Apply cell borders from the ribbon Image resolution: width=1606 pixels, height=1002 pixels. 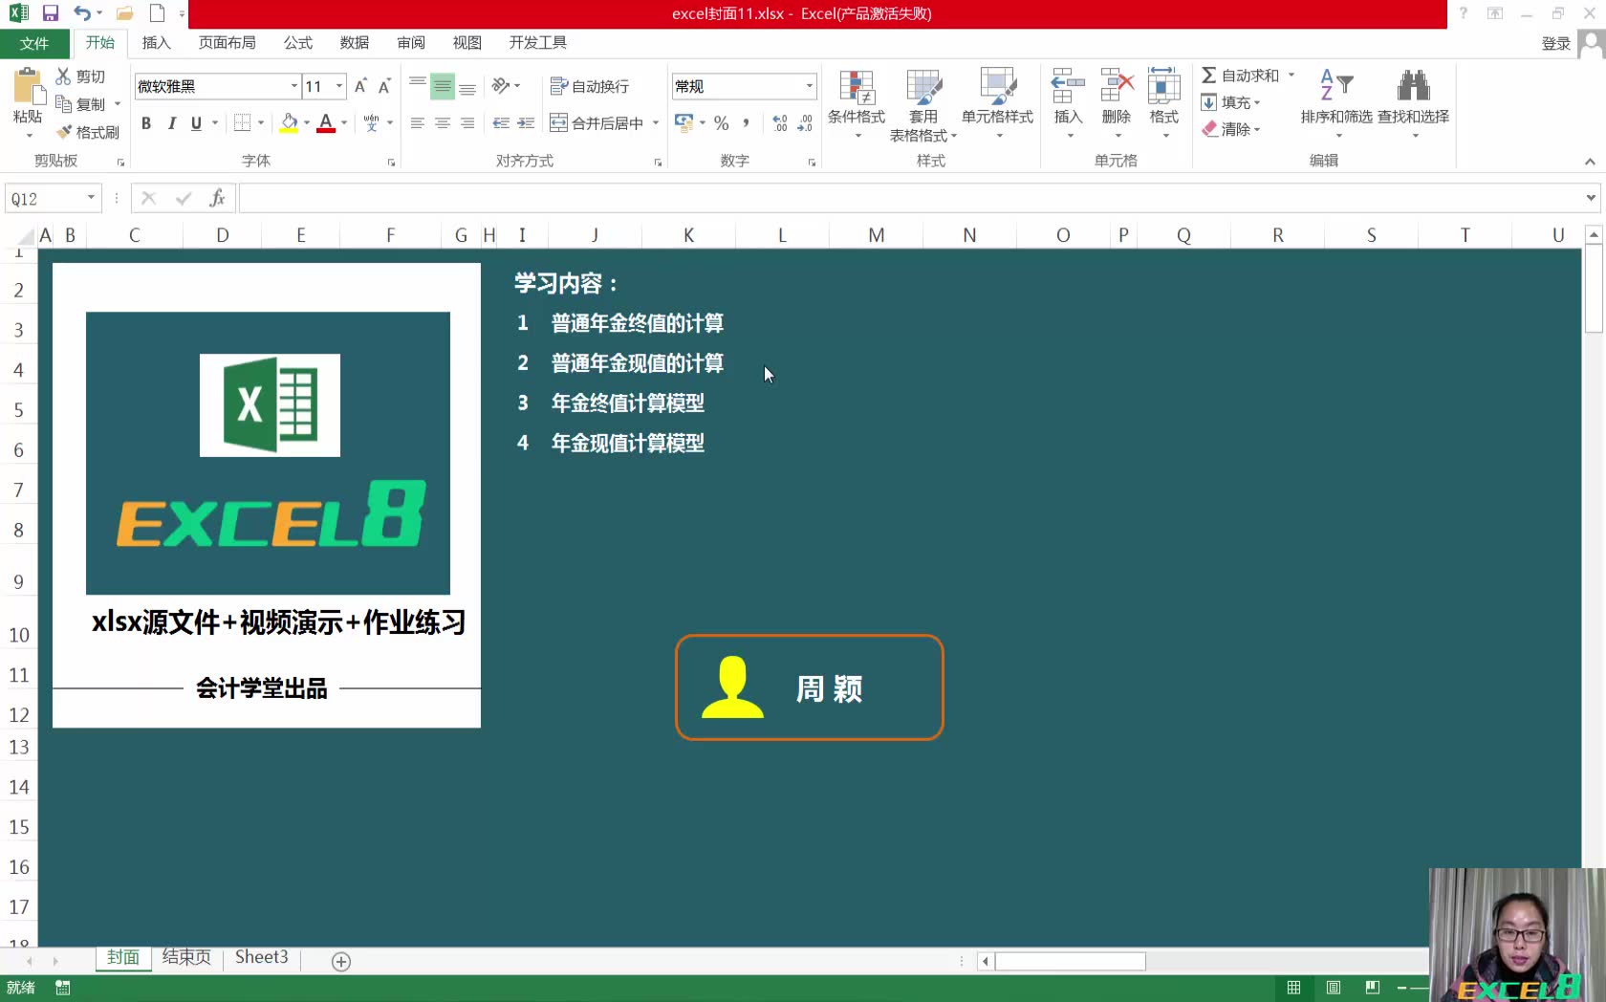243,122
